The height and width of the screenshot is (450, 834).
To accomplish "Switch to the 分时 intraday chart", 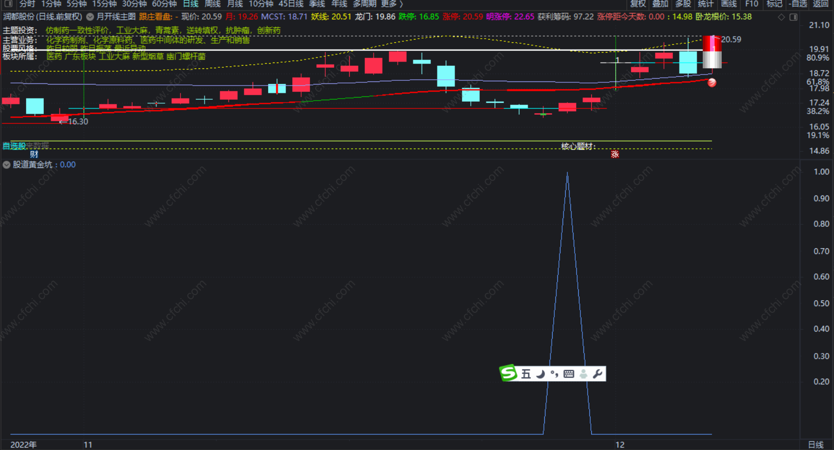I will [x=27, y=4].
